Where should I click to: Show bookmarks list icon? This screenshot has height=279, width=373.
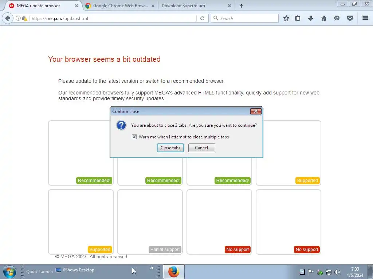[x=298, y=18]
